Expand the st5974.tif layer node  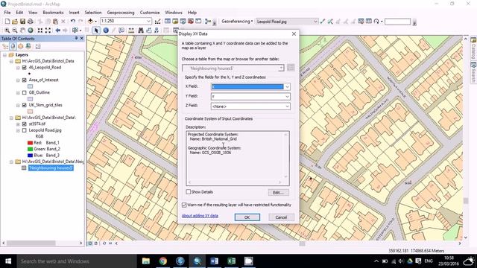click(x=18, y=124)
